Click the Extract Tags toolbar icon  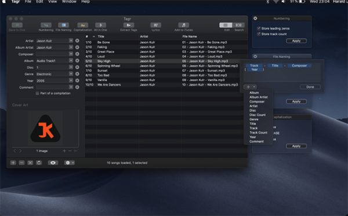129,25
